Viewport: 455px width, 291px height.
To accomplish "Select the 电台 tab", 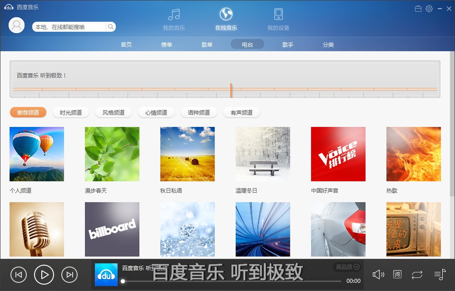I will pos(247,44).
